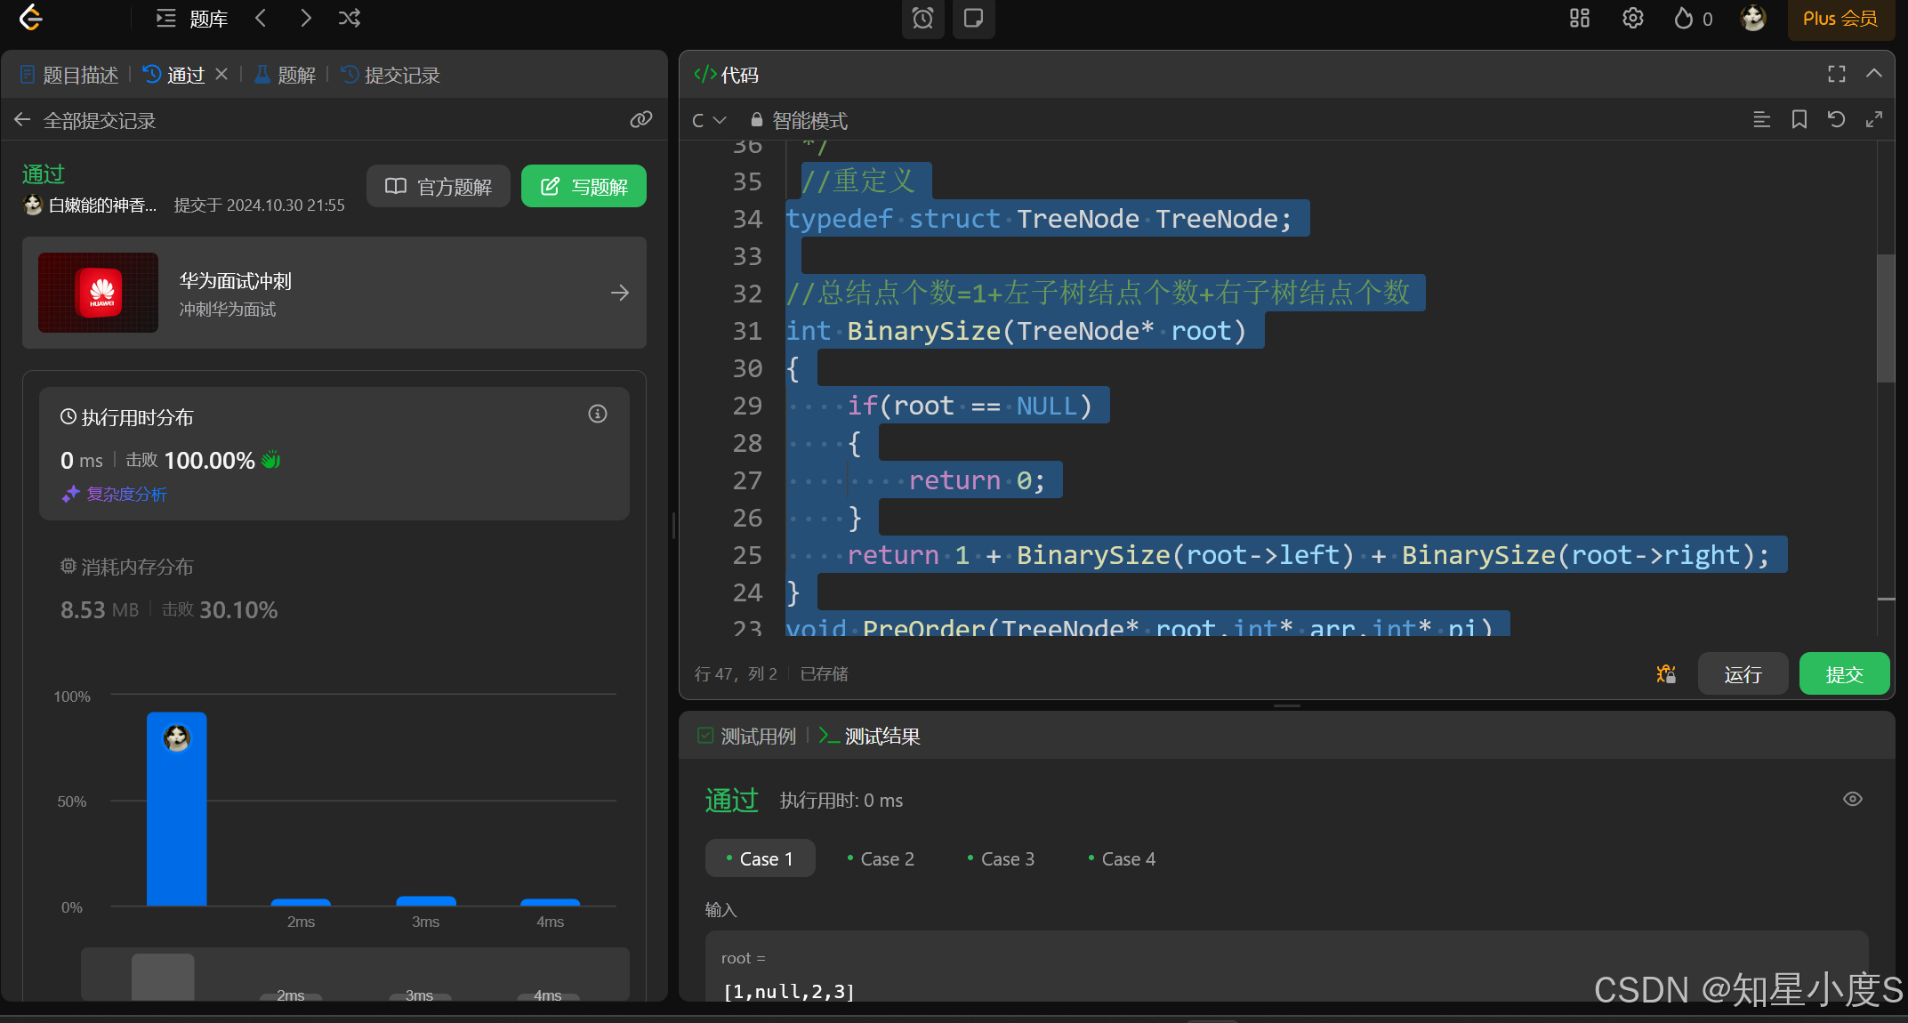Viewport: 1908px width, 1023px height.
Task: Collapse the code panel chevron
Action: click(1873, 74)
